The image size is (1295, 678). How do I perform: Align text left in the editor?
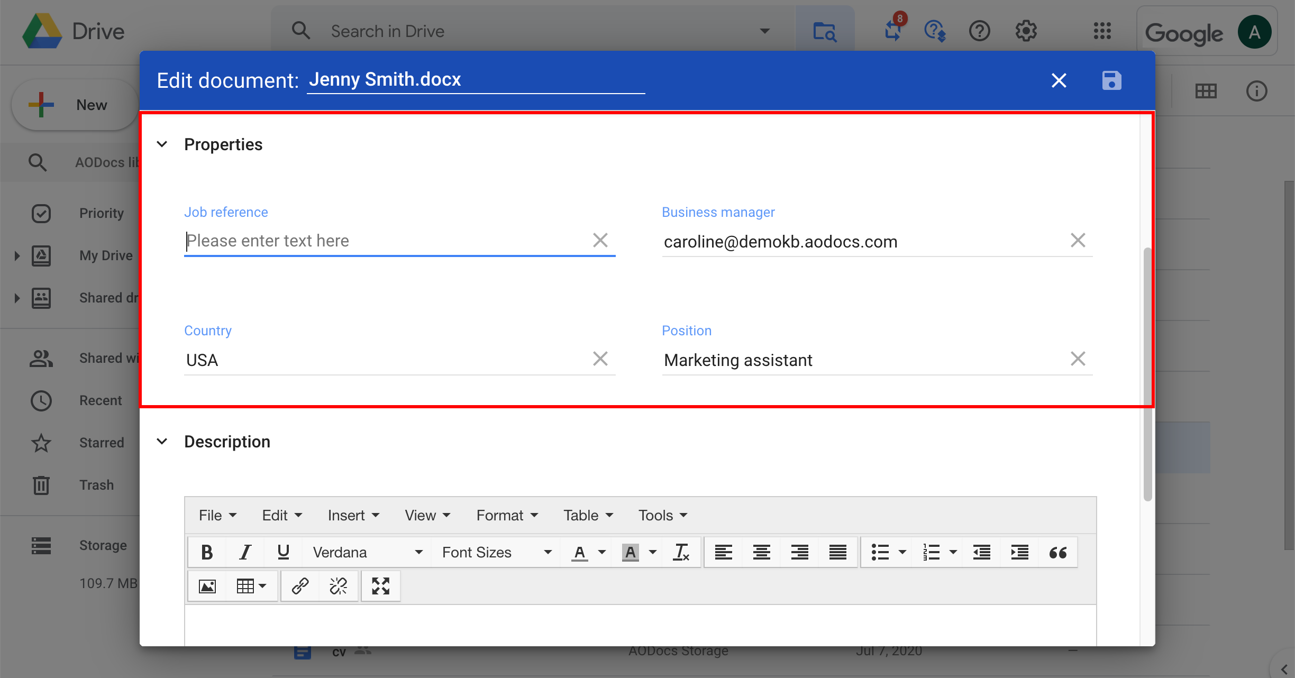(x=723, y=552)
